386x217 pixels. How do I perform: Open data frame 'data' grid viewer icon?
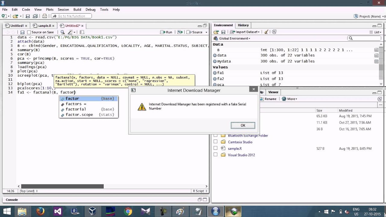point(376,55)
